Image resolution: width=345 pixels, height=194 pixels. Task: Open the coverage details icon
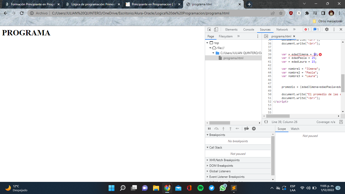pyautogui.click(x=341, y=122)
